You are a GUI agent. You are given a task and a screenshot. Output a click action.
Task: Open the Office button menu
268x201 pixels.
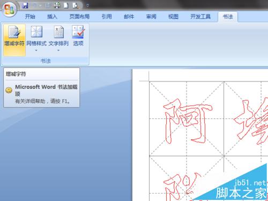[10, 9]
